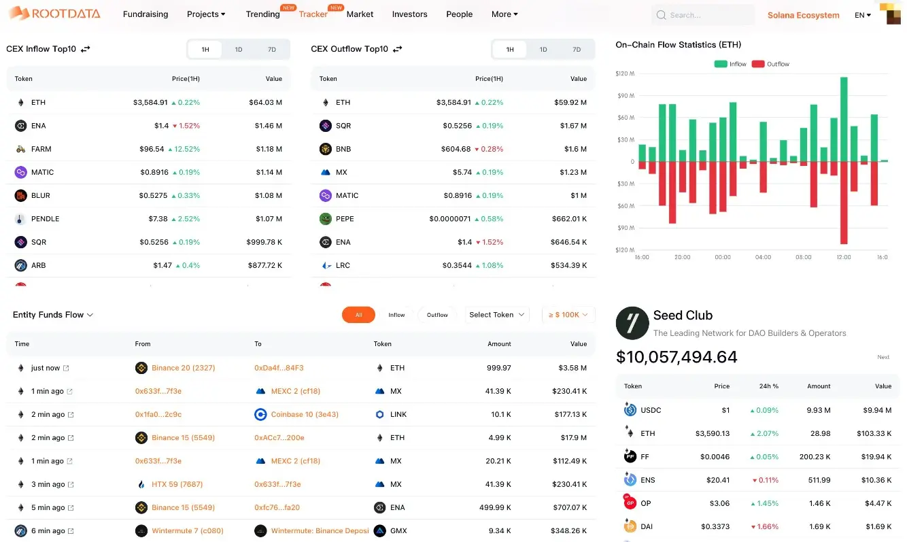Image resolution: width=907 pixels, height=542 pixels.
Task: Click the Seed Club project logo
Action: pos(632,322)
